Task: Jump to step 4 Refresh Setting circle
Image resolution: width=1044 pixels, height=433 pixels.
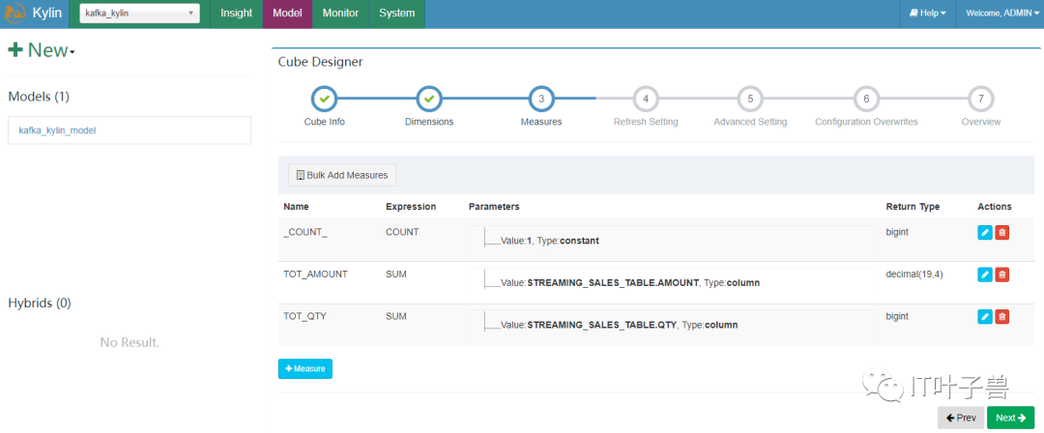Action: (645, 100)
